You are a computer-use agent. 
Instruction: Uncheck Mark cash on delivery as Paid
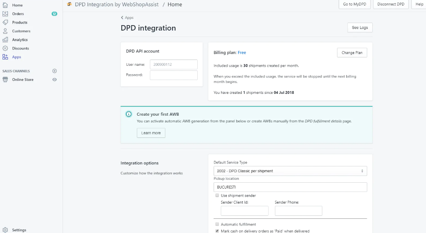[x=217, y=231]
